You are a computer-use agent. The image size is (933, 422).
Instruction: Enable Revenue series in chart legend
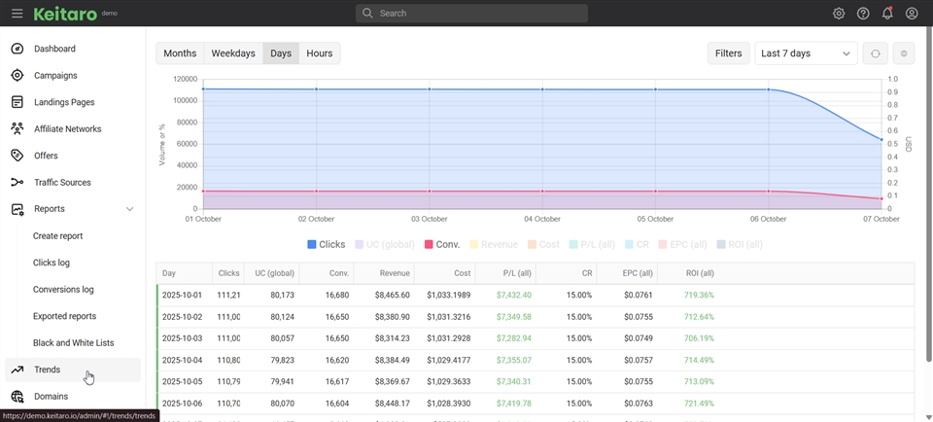(494, 245)
